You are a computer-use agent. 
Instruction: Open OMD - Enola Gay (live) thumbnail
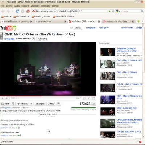point(108,111)
